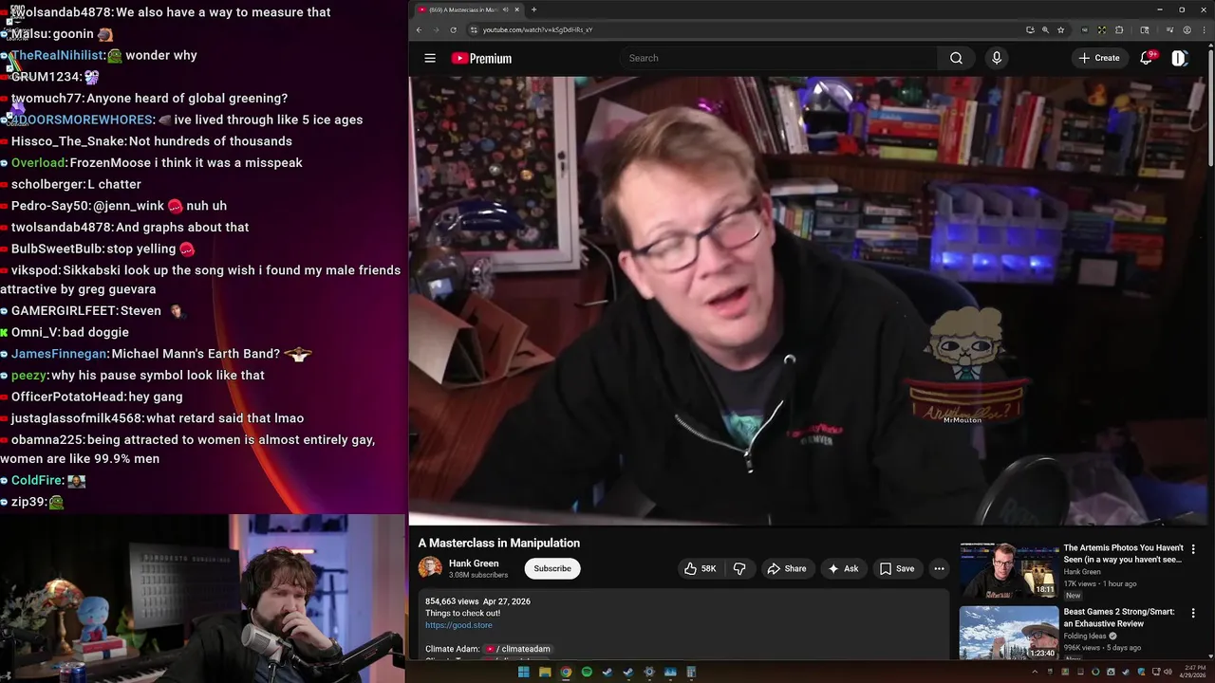
Task: Reload the YouTube page in Chrome
Action: (x=455, y=29)
